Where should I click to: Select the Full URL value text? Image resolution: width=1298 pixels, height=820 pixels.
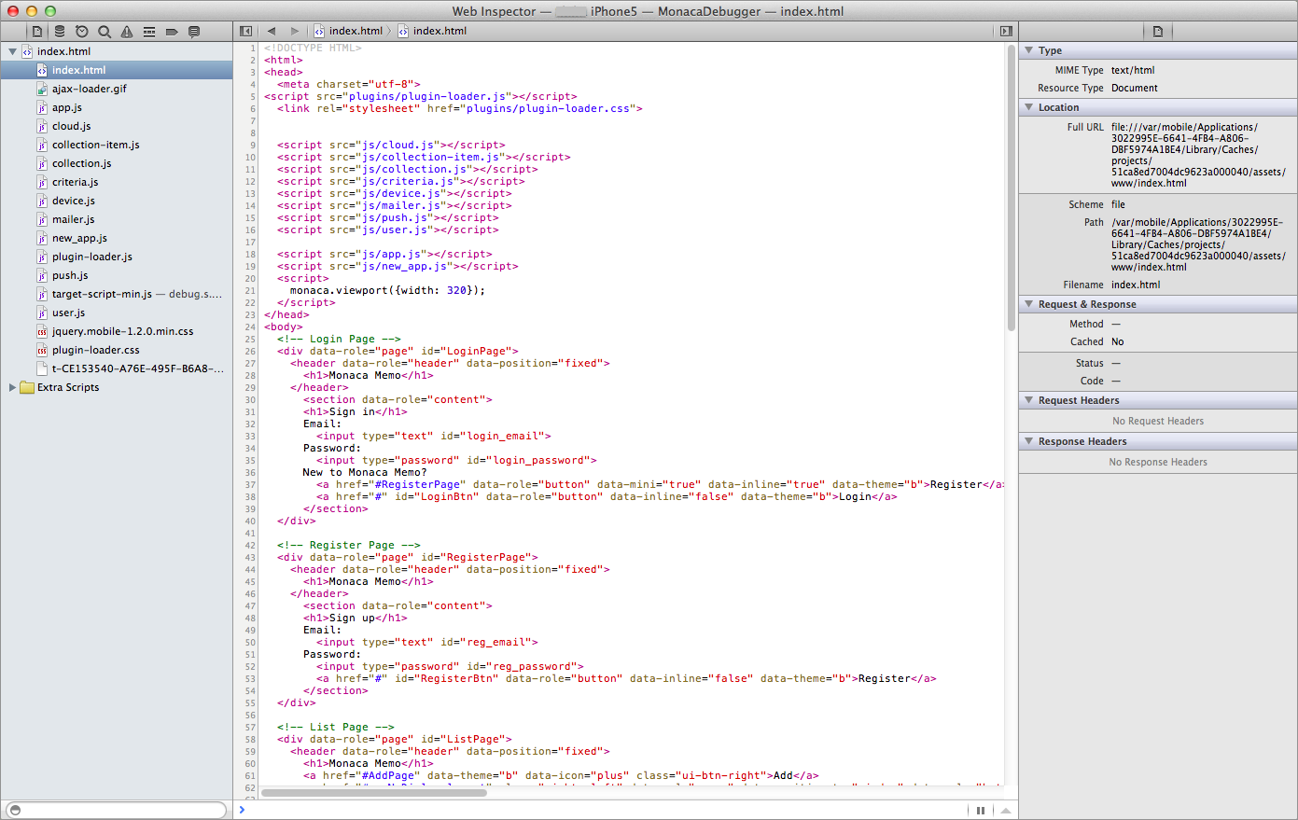click(x=1198, y=155)
